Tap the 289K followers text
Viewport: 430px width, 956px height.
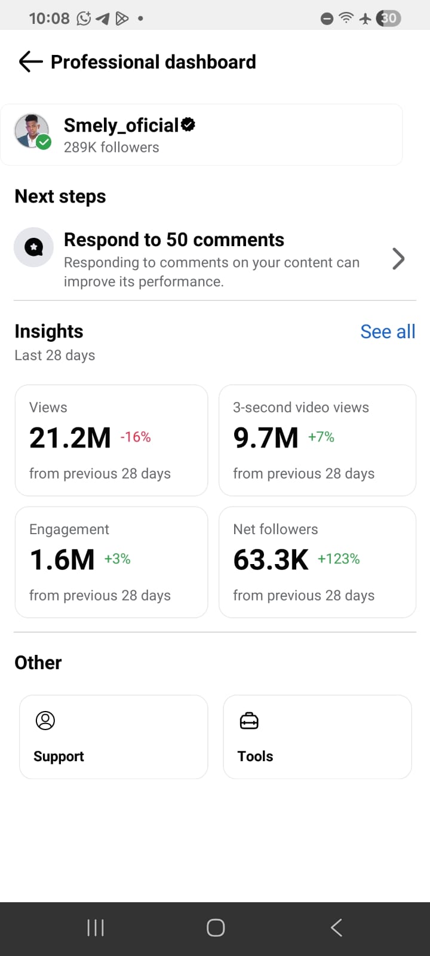click(112, 147)
